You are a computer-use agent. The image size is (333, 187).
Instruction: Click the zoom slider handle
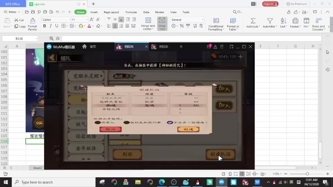307,174
